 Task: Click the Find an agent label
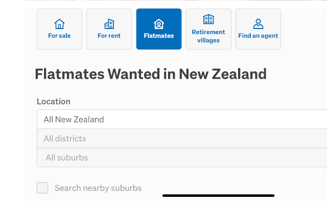[258, 36]
